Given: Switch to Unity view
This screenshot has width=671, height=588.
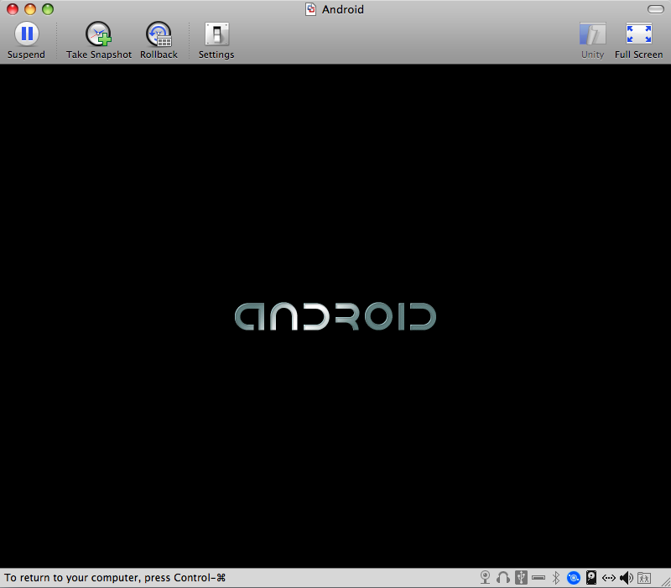Looking at the screenshot, I should coord(592,34).
